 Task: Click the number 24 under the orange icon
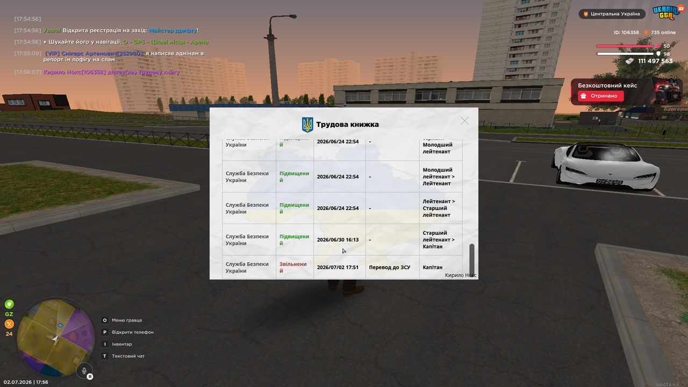point(9,334)
